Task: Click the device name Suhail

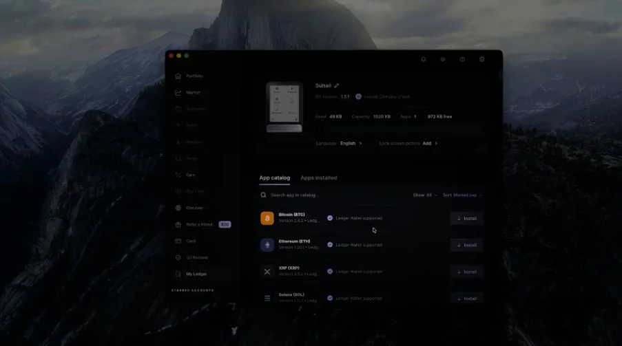Action: [323, 85]
